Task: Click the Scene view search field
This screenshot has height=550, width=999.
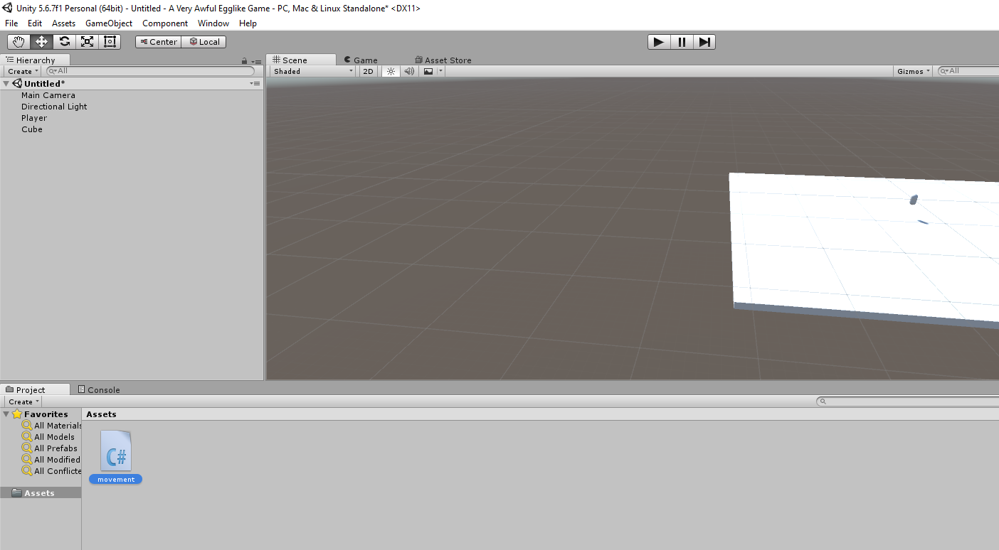Action: point(968,71)
